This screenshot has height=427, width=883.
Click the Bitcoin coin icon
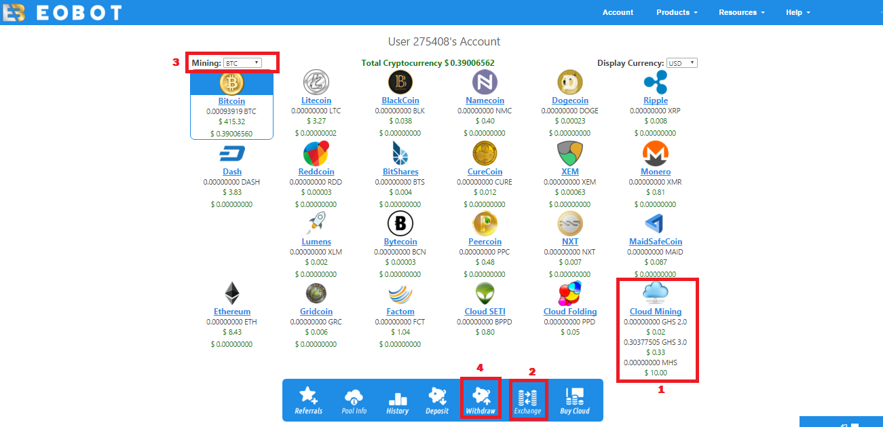pyautogui.click(x=231, y=83)
